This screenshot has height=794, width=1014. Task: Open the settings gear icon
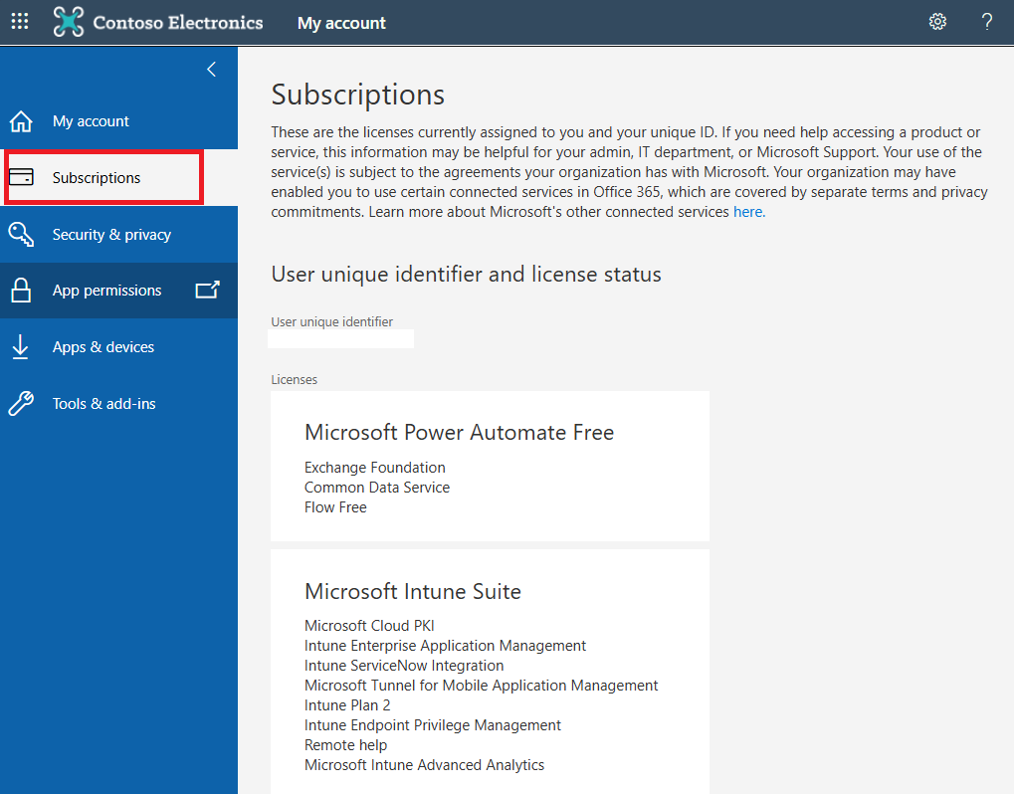937,22
